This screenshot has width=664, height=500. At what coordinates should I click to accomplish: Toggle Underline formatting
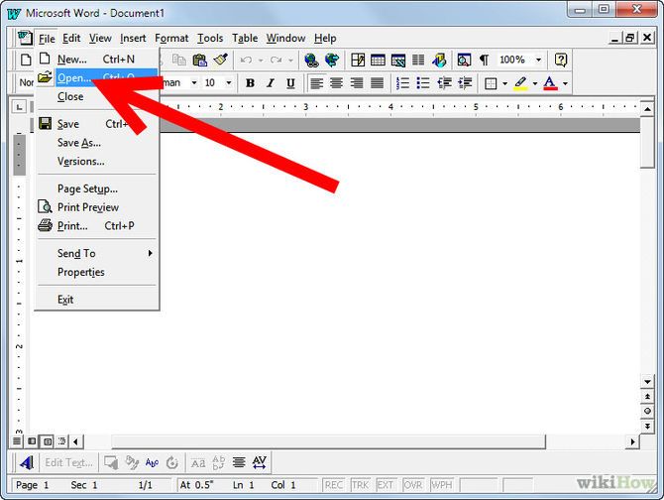click(x=290, y=83)
